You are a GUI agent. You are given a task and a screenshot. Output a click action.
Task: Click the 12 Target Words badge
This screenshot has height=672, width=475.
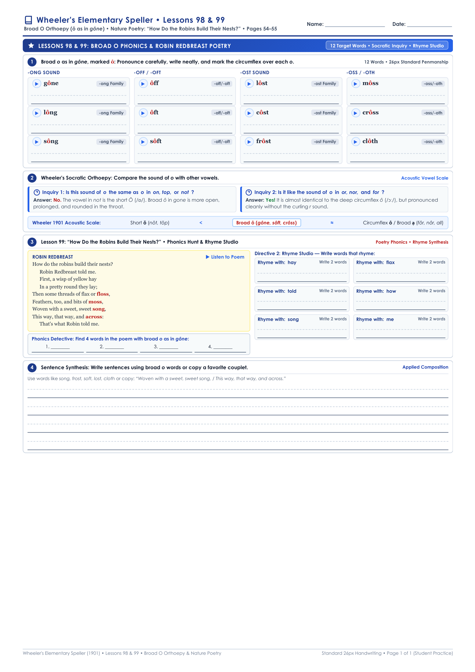pyautogui.click(x=387, y=46)
